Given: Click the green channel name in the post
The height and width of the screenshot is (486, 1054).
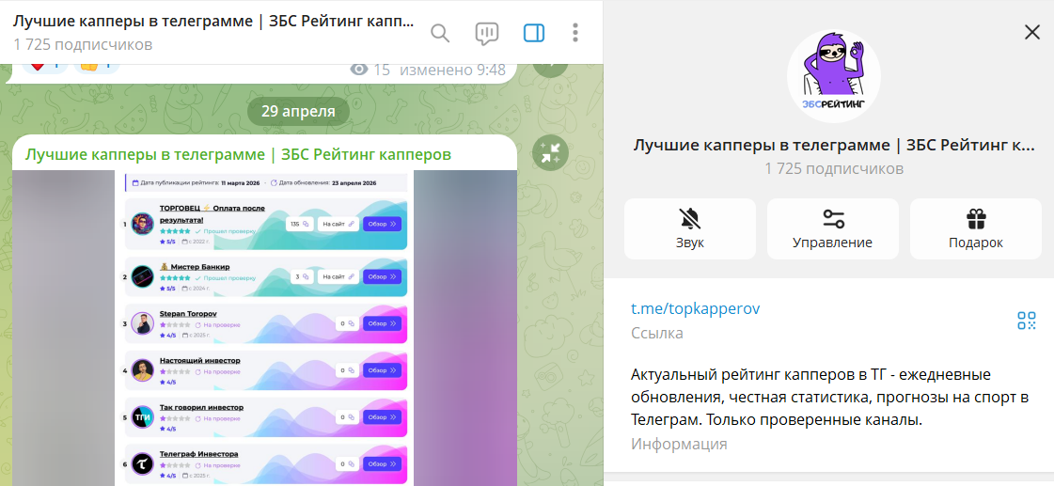Looking at the screenshot, I should click(x=238, y=154).
